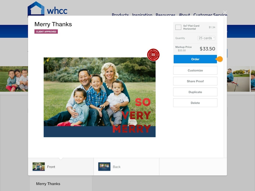This screenshot has height=191, width=255.
Task: Delete the Merry Thanks card
Action: (x=195, y=103)
